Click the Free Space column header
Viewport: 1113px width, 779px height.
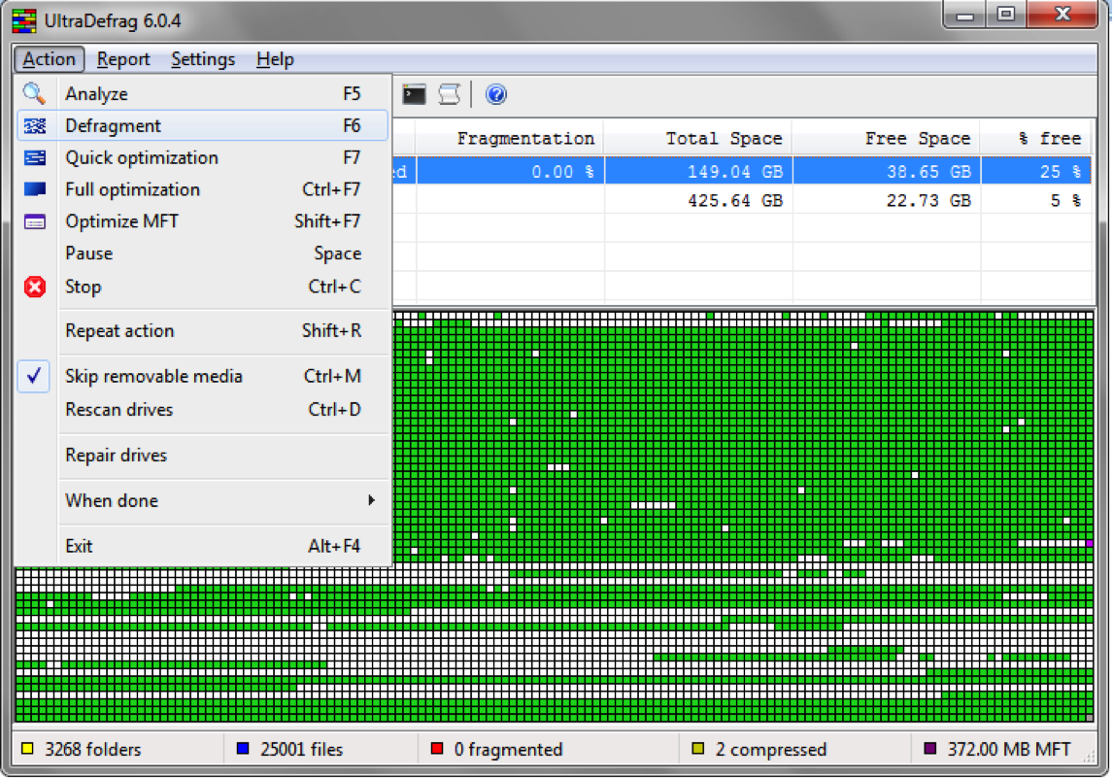tap(887, 139)
